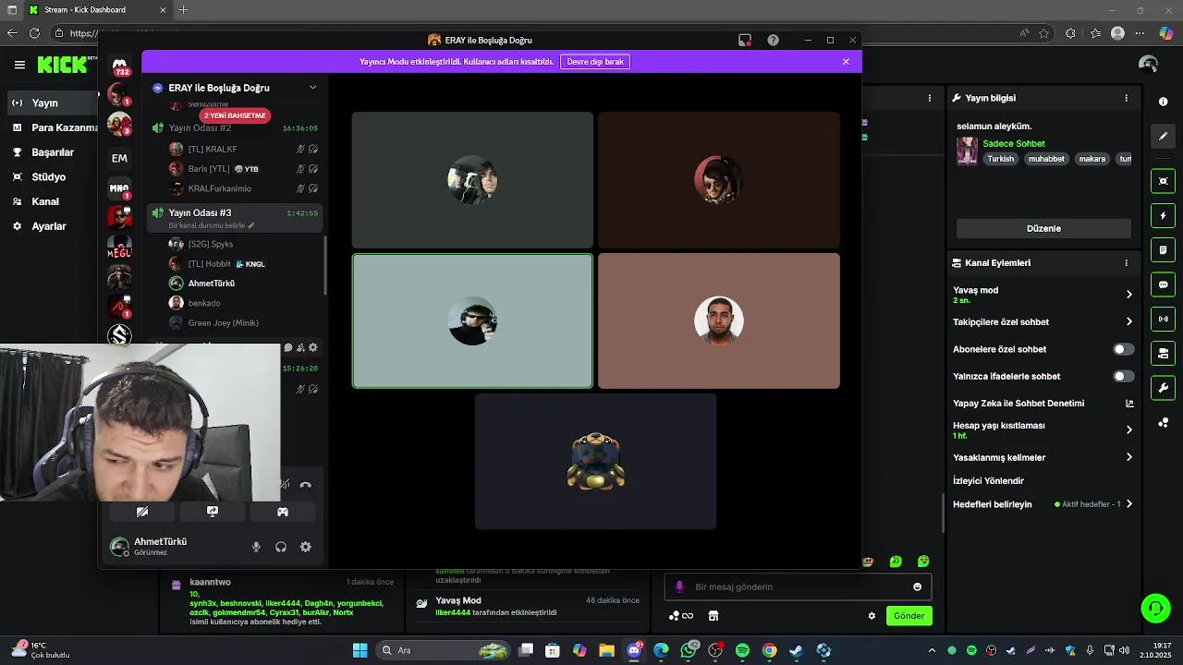Toggle quick actions lightning panel icon
1183x665 pixels.
pyautogui.click(x=1164, y=215)
